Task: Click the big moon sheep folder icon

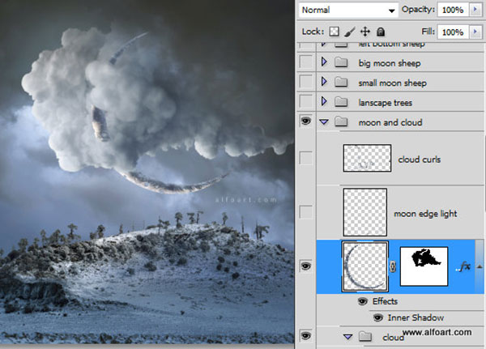Action: tap(341, 62)
